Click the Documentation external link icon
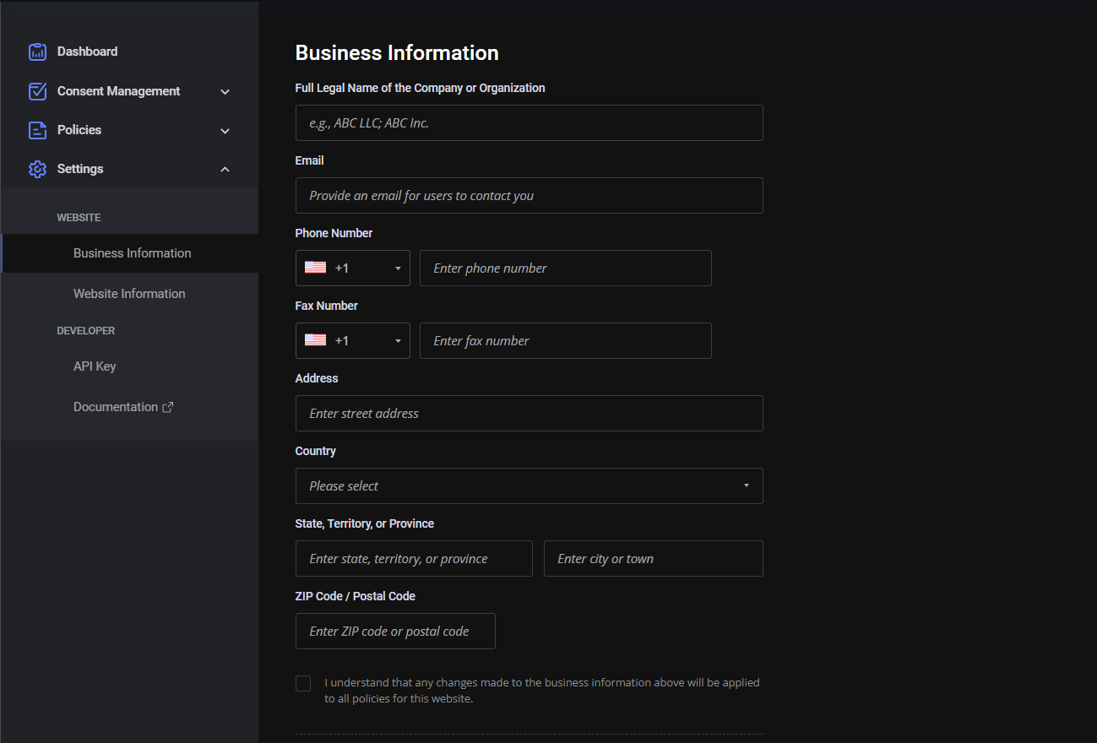The image size is (1097, 743). tap(168, 407)
